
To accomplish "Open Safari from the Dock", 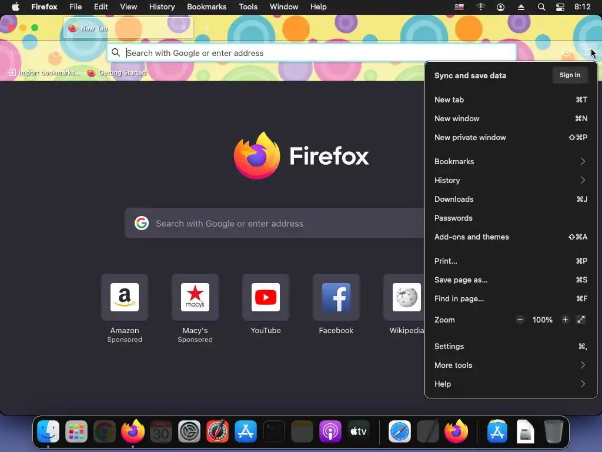I will click(400, 431).
